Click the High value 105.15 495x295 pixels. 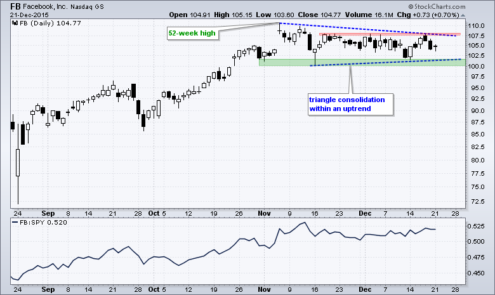(242, 15)
